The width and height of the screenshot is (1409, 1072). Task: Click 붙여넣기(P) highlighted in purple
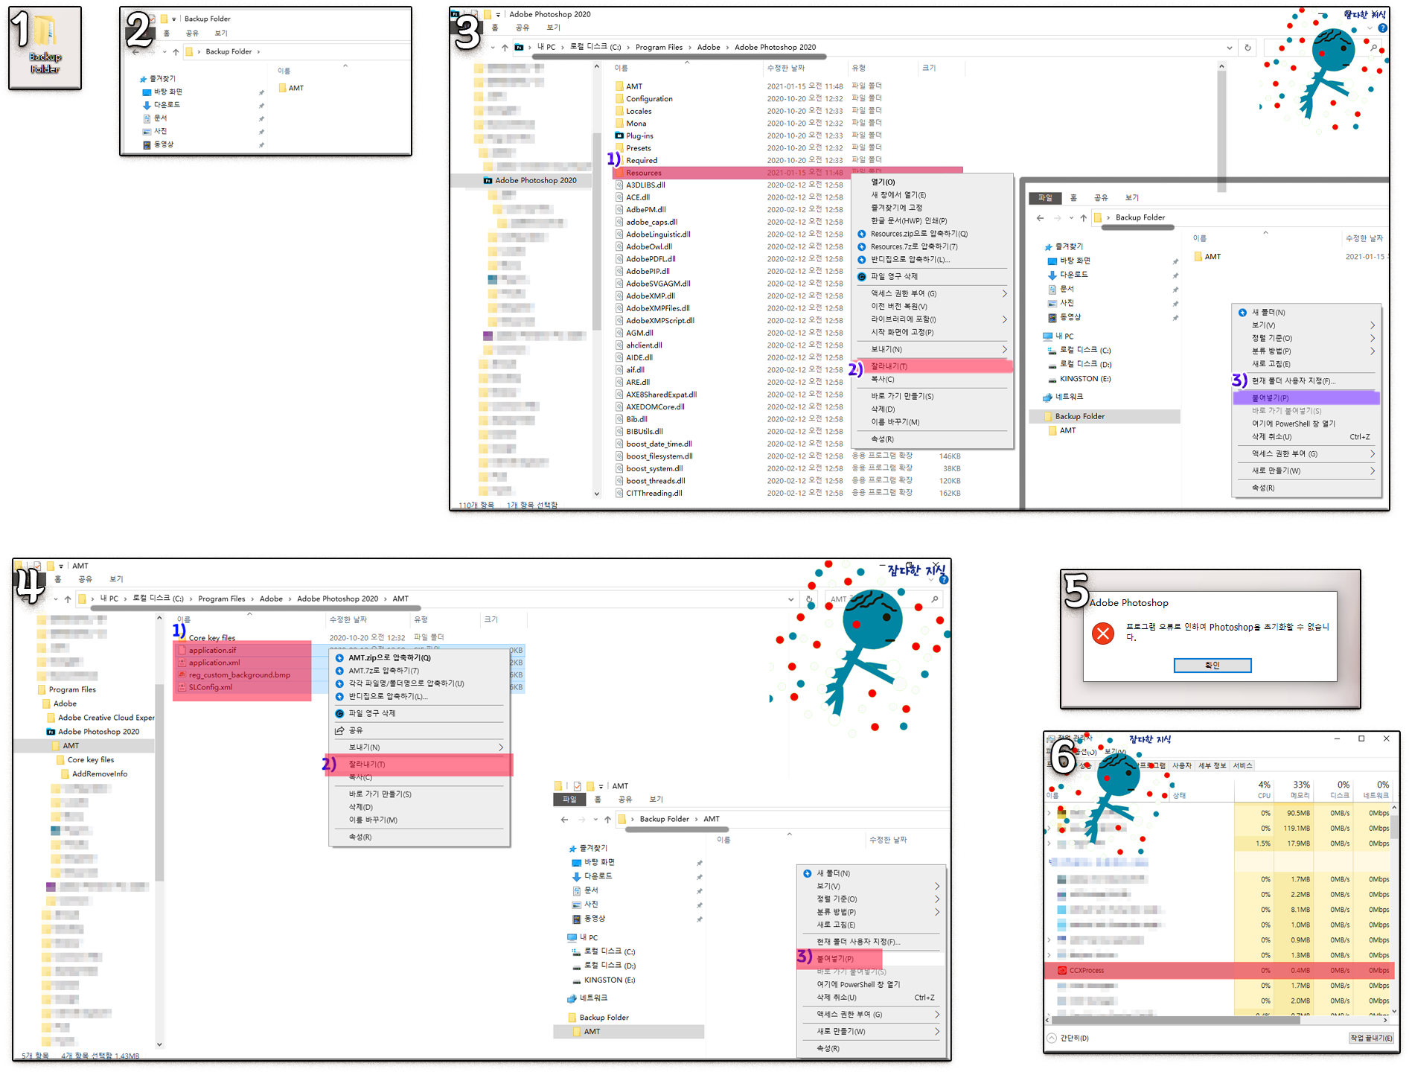coord(1306,398)
